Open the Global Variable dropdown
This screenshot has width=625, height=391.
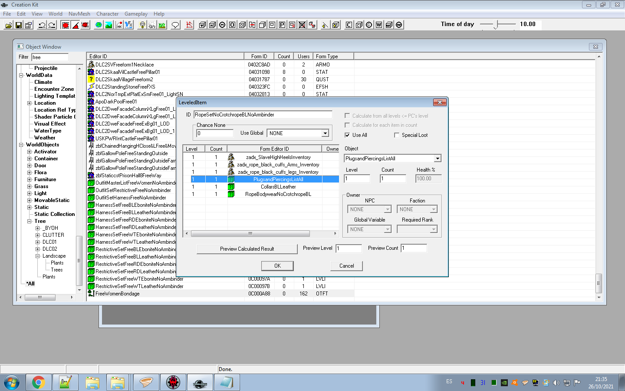pos(388,229)
